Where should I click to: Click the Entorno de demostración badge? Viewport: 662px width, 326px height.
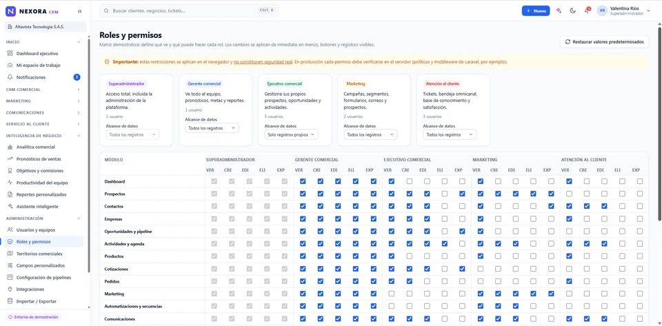click(33, 317)
